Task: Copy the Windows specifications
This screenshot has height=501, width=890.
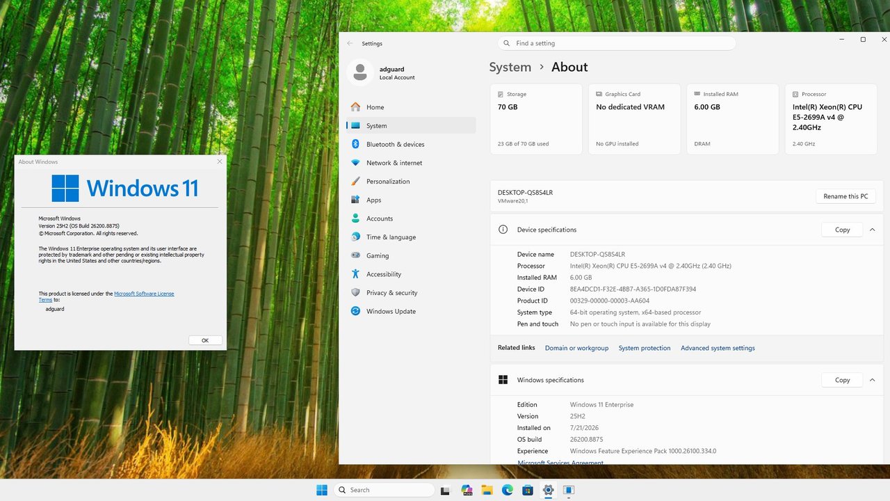Action: [x=842, y=380]
